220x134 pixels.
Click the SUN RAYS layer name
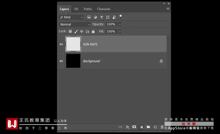(x=90, y=44)
